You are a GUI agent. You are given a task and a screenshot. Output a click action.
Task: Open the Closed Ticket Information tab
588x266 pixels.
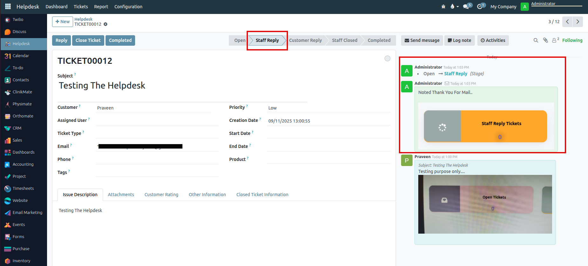[x=262, y=195]
